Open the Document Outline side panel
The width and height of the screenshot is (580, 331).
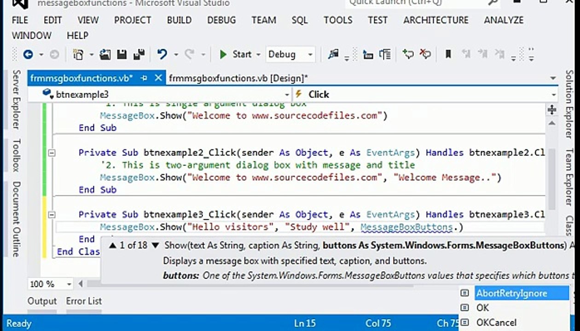[16, 219]
